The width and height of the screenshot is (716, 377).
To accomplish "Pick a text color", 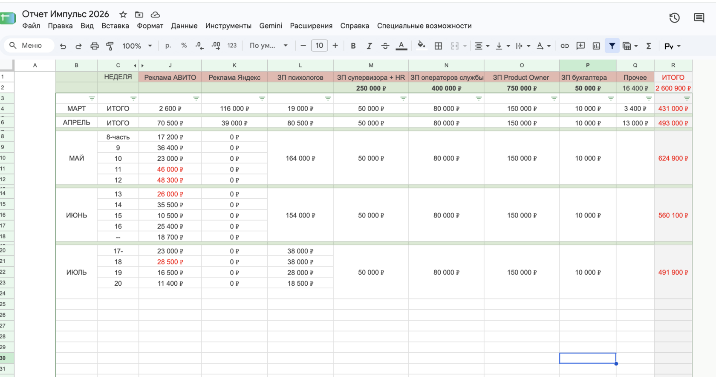I will point(401,46).
